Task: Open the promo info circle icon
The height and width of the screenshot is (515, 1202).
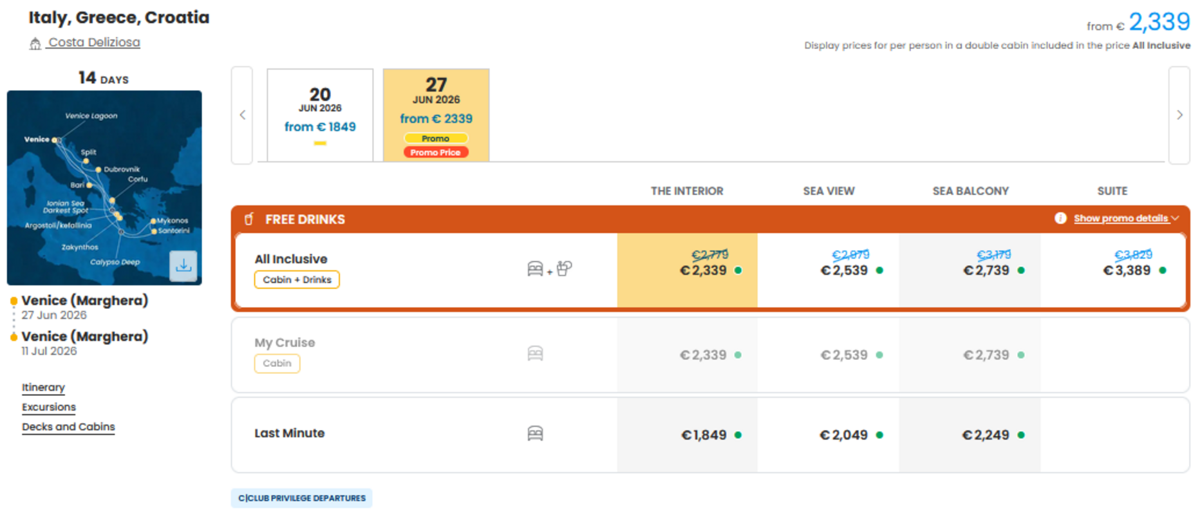Action: (x=1060, y=218)
